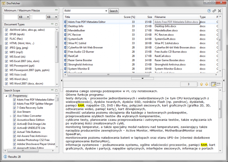Minimize the Document Types panel
Viewport: 228px width, 162px height.
click(x=52, y=24)
